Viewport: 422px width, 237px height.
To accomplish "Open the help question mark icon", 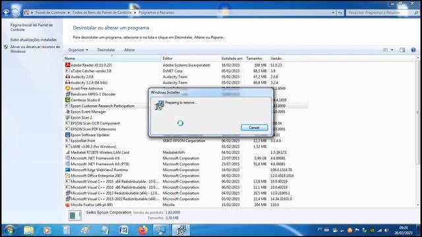I will (x=413, y=50).
